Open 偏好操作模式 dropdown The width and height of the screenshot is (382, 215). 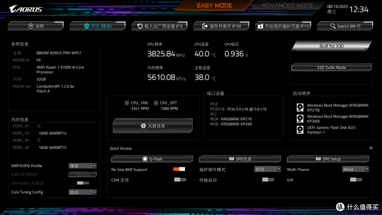[x=267, y=169]
